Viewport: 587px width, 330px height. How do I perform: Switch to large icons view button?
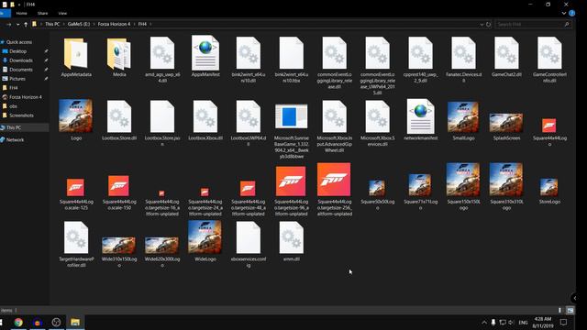click(570, 310)
